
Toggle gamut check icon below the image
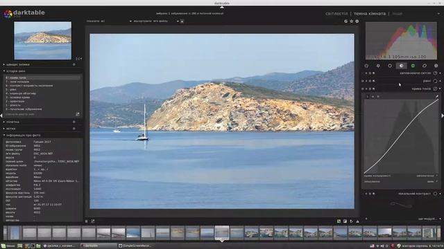coord(358,221)
